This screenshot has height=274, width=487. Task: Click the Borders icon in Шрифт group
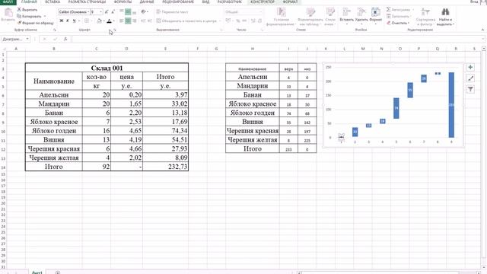[87, 21]
